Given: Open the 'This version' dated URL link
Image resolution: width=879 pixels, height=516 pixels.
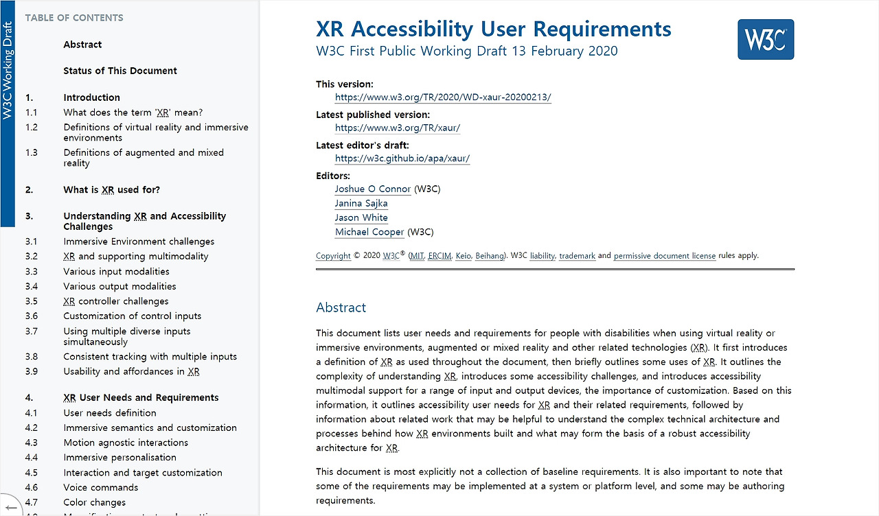Looking at the screenshot, I should (x=442, y=97).
